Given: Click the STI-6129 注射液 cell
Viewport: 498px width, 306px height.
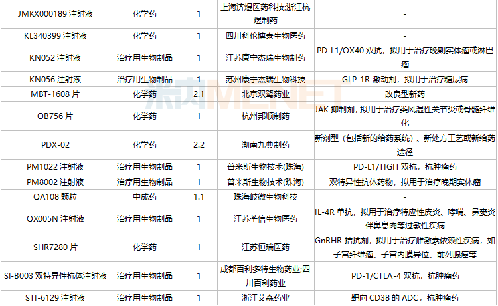Looking at the screenshot, I should (x=55, y=298).
